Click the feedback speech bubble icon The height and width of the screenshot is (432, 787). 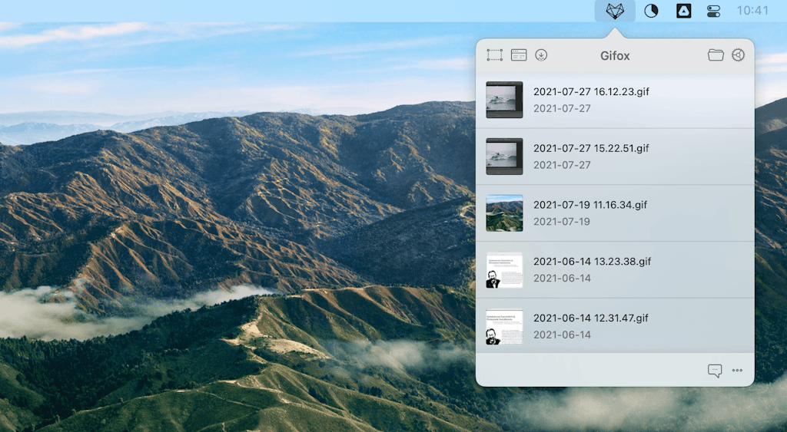coord(715,371)
